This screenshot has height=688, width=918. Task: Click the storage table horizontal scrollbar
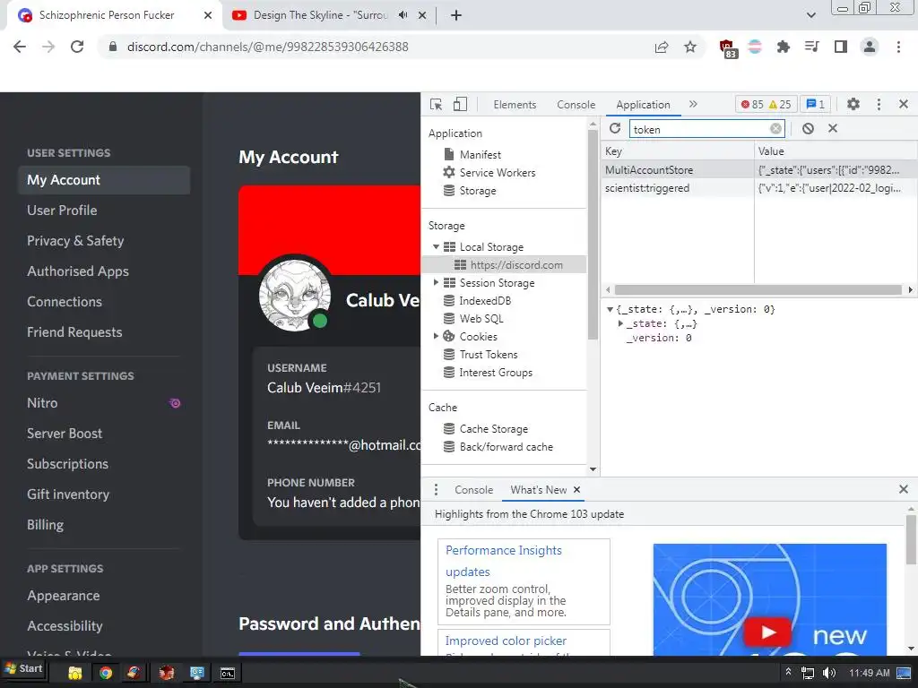point(758,289)
